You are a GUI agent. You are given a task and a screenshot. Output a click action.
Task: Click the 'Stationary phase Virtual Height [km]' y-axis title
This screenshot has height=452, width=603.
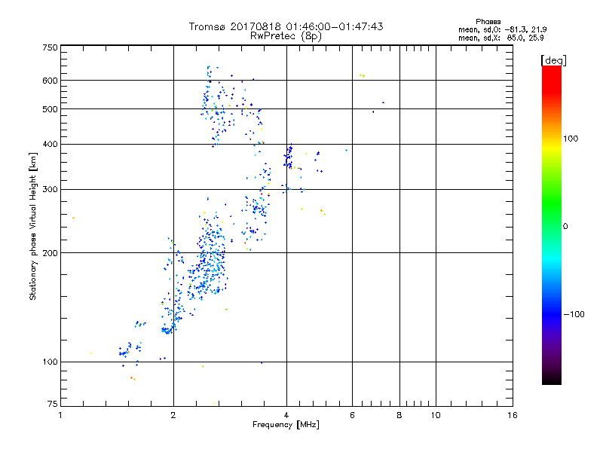[x=32, y=227]
